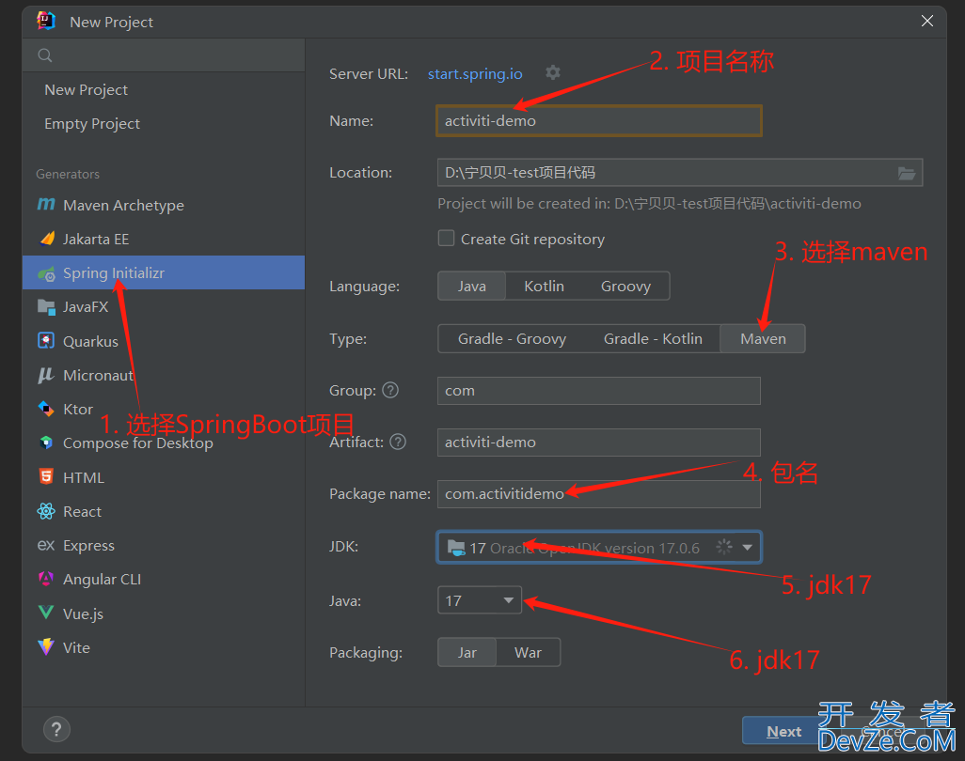Select War packaging
Viewport: 965px width, 761px height.
pyautogui.click(x=528, y=653)
